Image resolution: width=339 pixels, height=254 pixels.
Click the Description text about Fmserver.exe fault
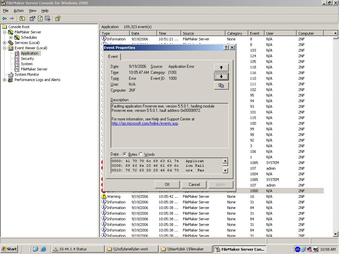coord(163,108)
